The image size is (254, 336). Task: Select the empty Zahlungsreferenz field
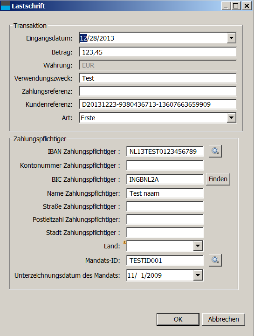click(x=158, y=91)
